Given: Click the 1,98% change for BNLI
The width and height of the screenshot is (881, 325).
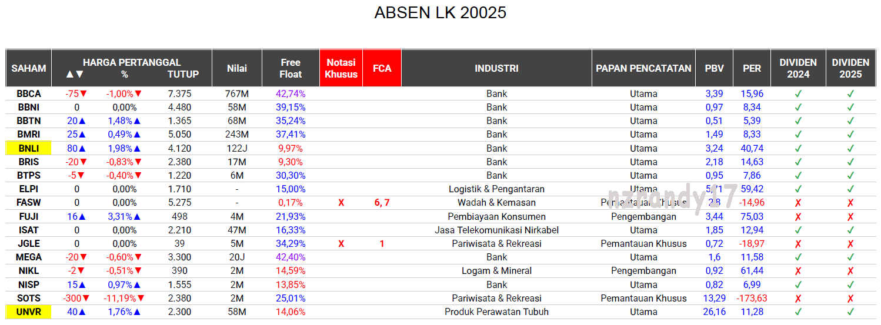Looking at the screenshot, I should click(124, 149).
